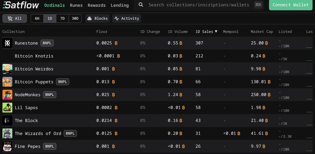This screenshot has height=154, width=315.
Task: Navigate to the Lending page
Action: click(119, 5)
